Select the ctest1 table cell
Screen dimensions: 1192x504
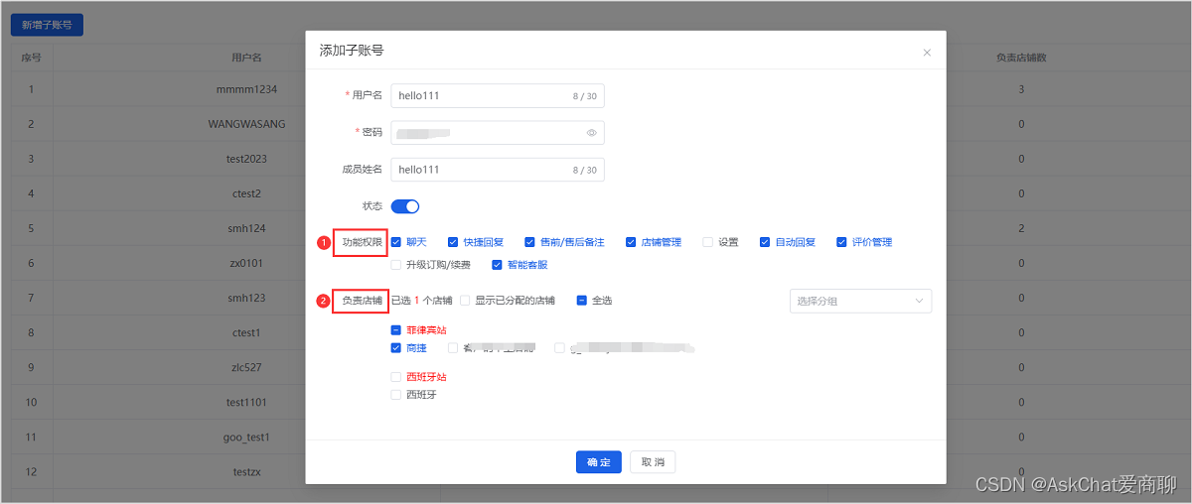(x=246, y=332)
